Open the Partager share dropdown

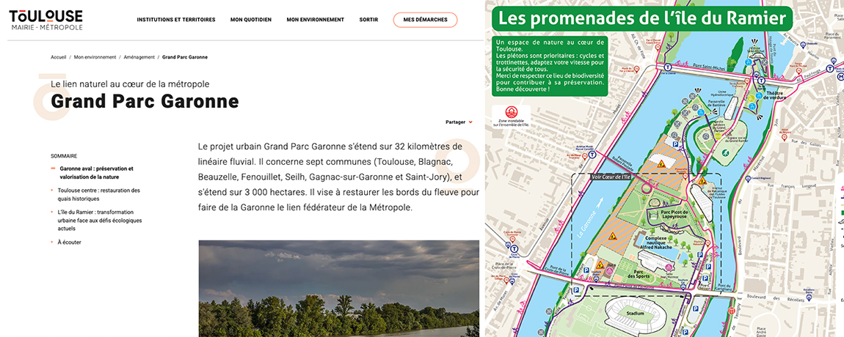[459, 122]
